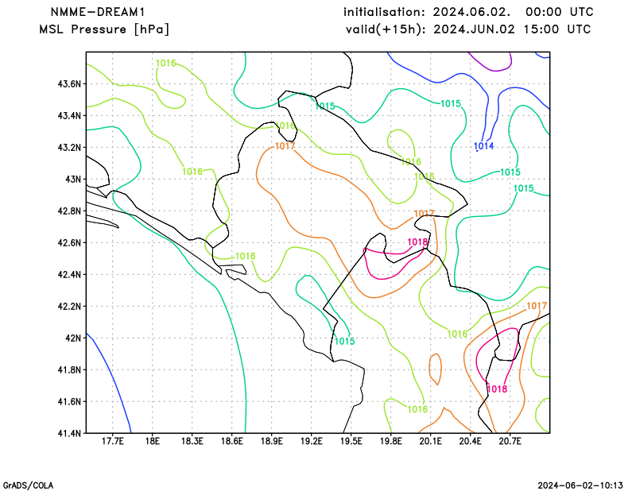Click the 43.6N latitude label

point(69,84)
